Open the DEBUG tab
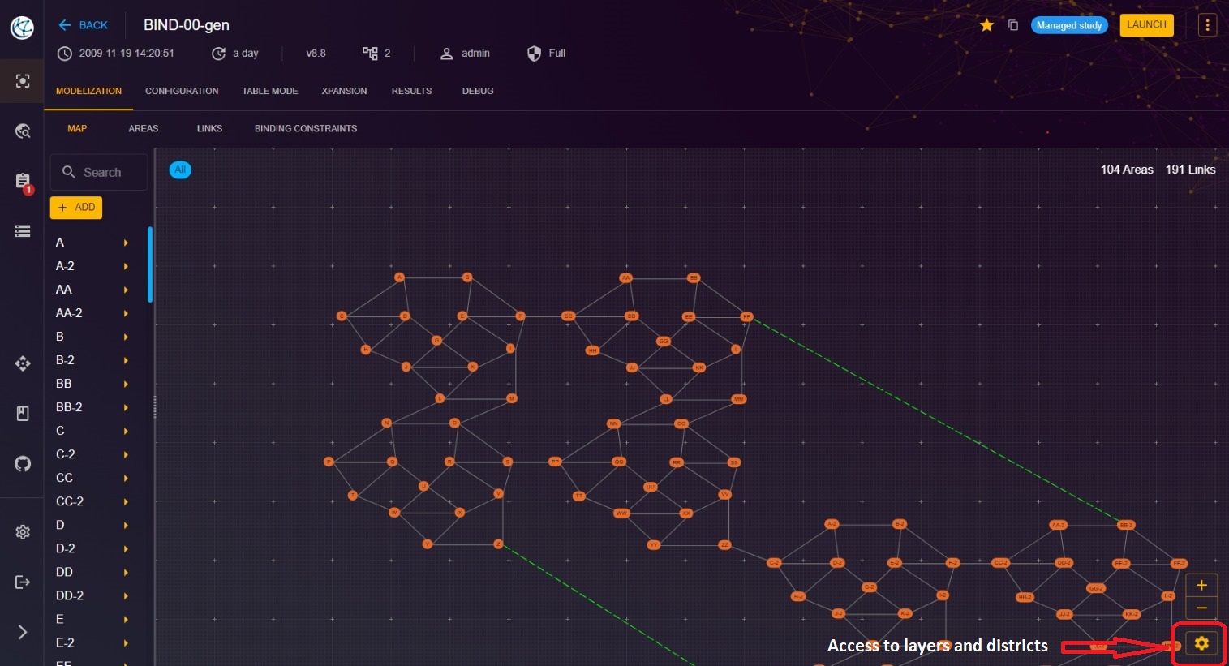1229x666 pixels. pos(478,91)
